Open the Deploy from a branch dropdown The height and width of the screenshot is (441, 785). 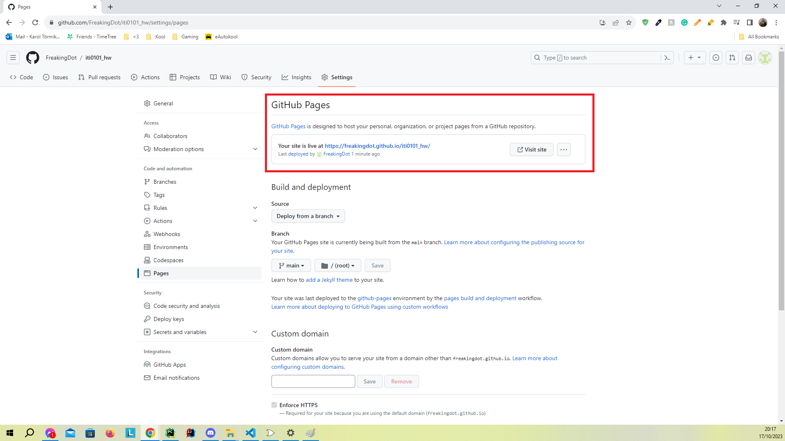click(x=308, y=216)
